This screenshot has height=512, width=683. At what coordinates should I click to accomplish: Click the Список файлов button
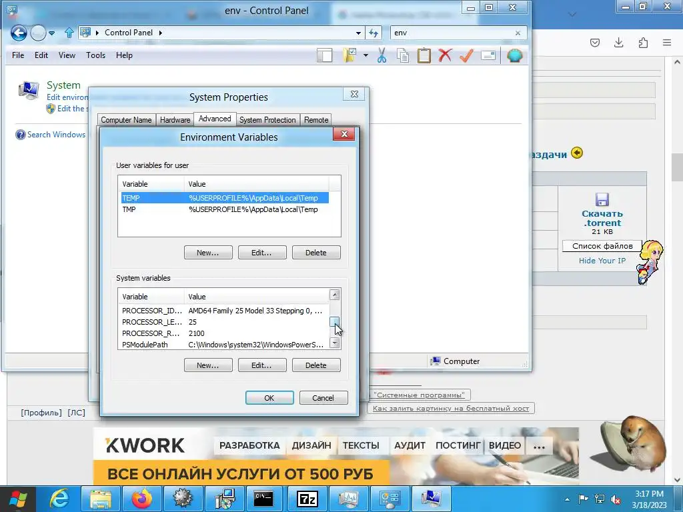602,246
